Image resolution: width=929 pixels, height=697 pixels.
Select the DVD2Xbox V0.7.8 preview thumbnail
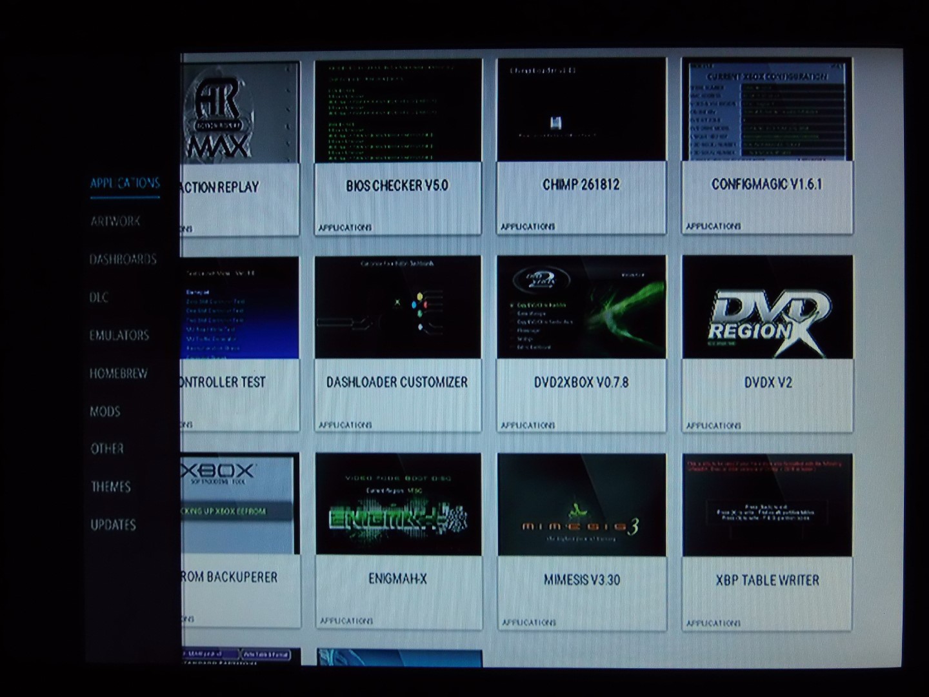(581, 307)
